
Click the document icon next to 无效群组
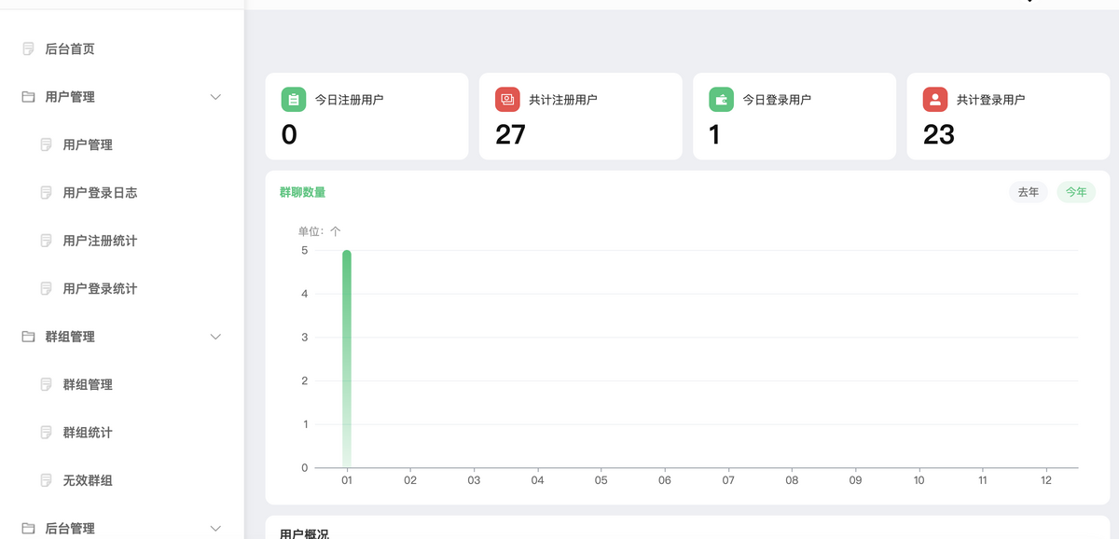tap(46, 480)
